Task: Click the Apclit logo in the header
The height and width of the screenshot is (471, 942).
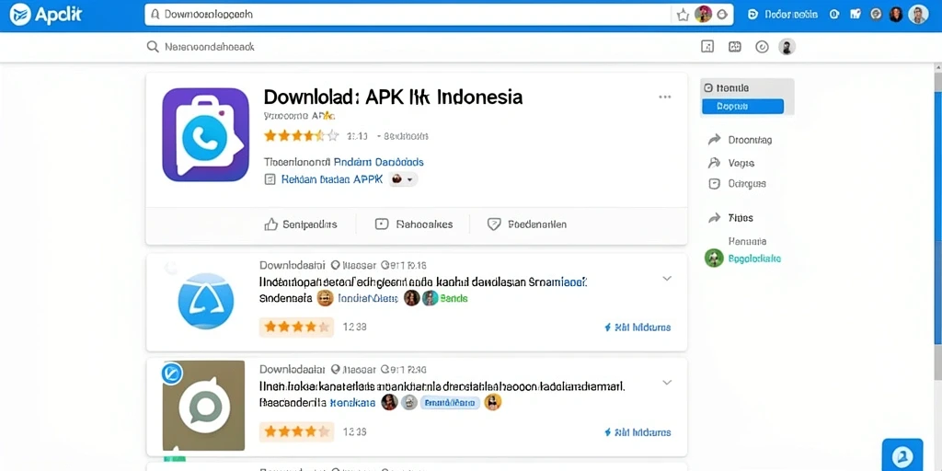Action: coord(45,15)
